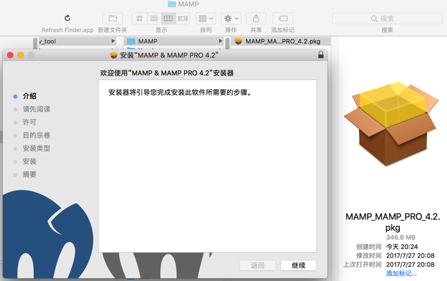Click the MAMP_MAMP_PRO_4.2.pkg file name in preview
This screenshot has width=447, height=281.
(x=393, y=222)
